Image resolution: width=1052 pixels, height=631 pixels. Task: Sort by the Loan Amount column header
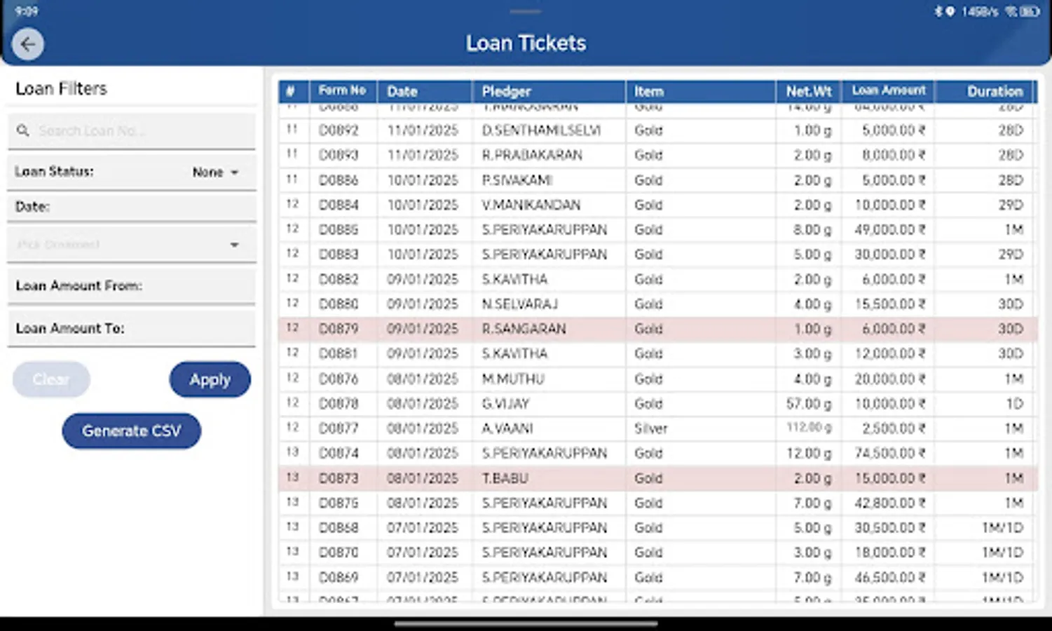pos(888,90)
